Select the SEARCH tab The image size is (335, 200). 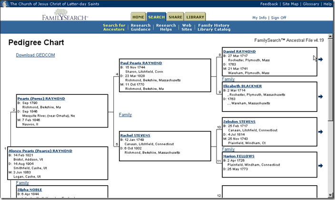pos(156,17)
